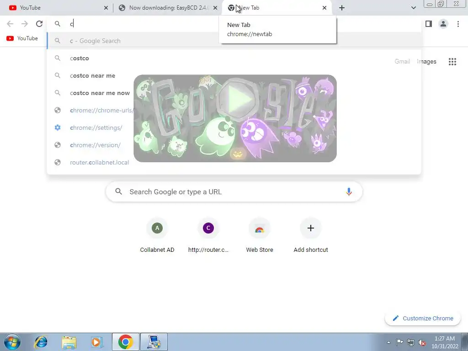Open Windows Media Player from taskbar

97,342
